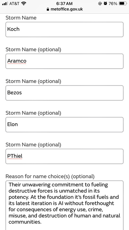The width and height of the screenshot is (129, 230).
Task: Tap the 6:37 AM clock
Action: (x=64, y=4)
